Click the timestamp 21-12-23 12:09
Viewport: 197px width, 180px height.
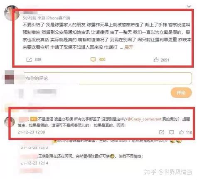pos(31,132)
